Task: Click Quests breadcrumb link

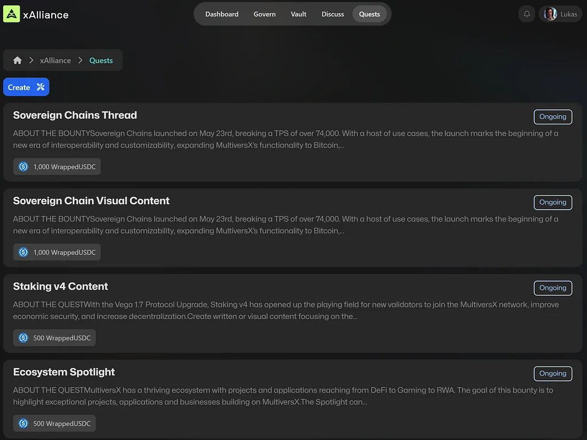Action: pos(101,60)
